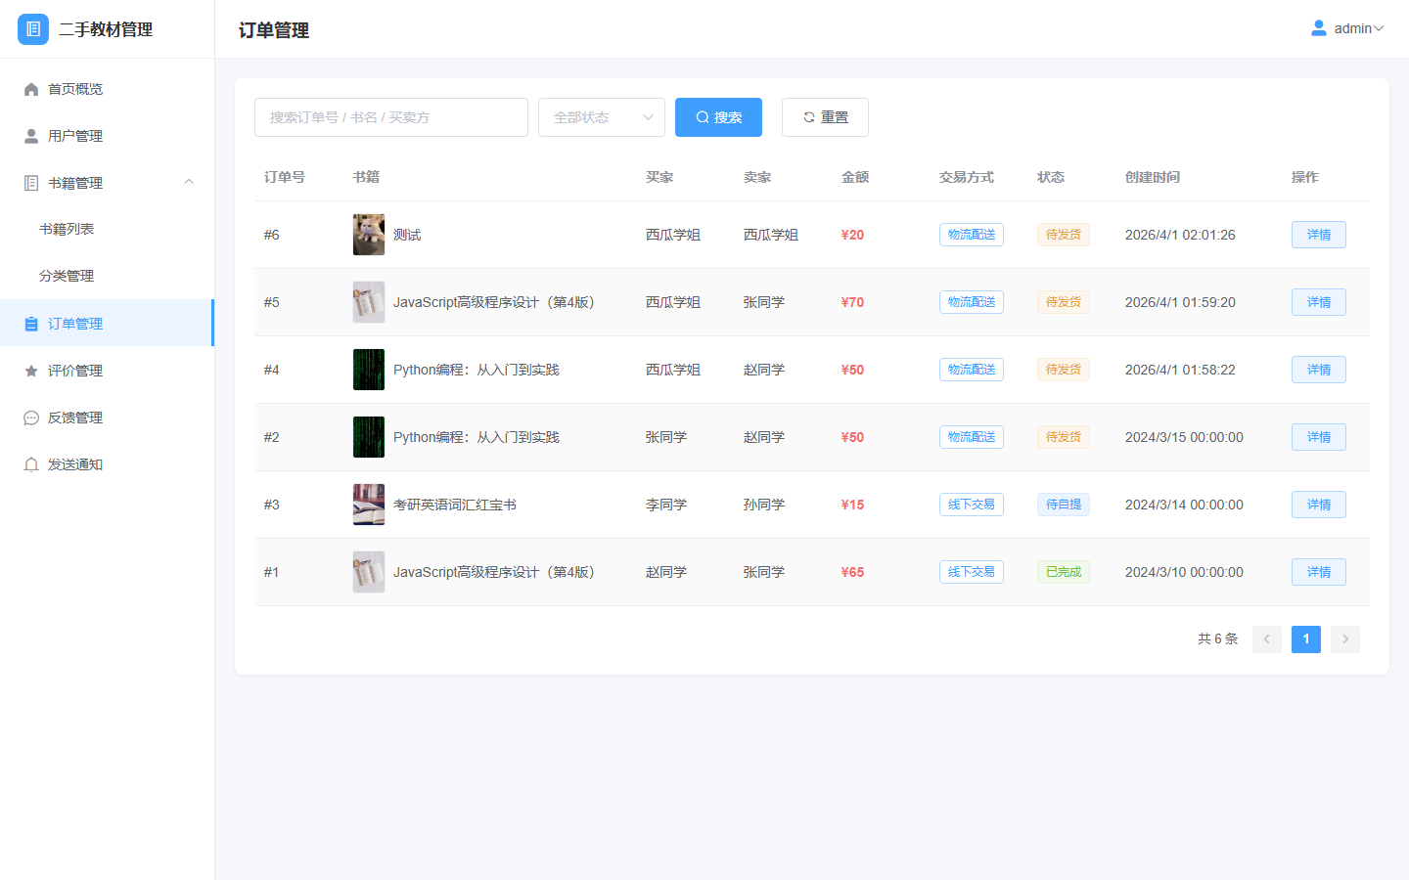The height and width of the screenshot is (880, 1409).
Task: Click the star icon beside 评价管理
Action: tap(31, 371)
